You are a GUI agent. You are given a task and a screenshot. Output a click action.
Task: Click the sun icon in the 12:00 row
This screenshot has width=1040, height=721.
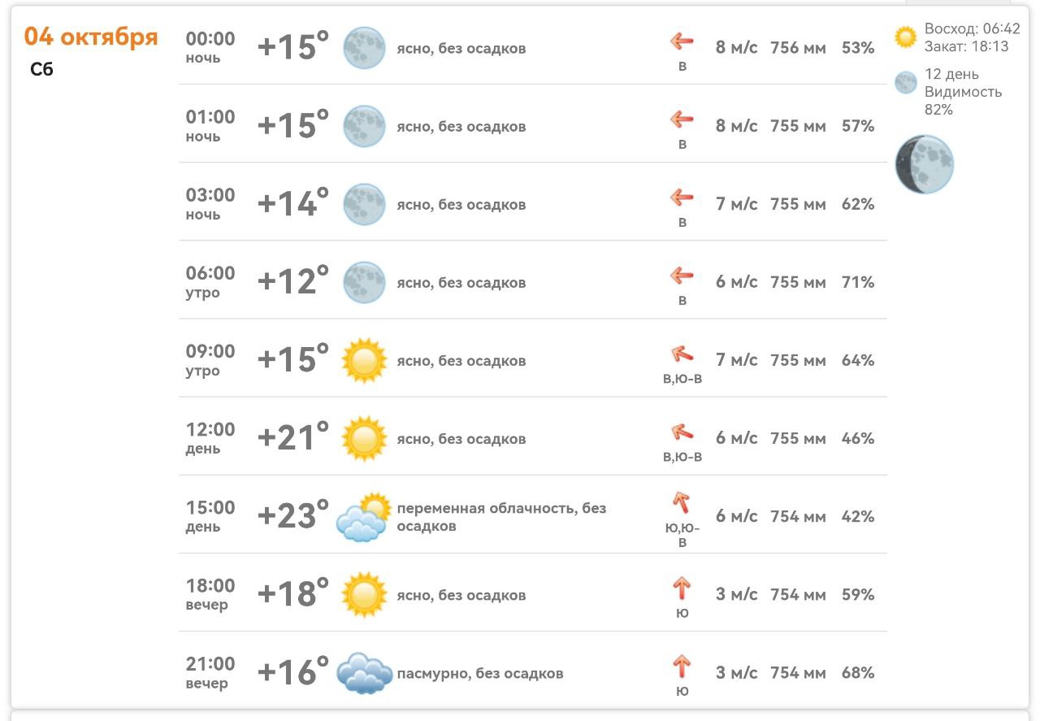pyautogui.click(x=364, y=438)
